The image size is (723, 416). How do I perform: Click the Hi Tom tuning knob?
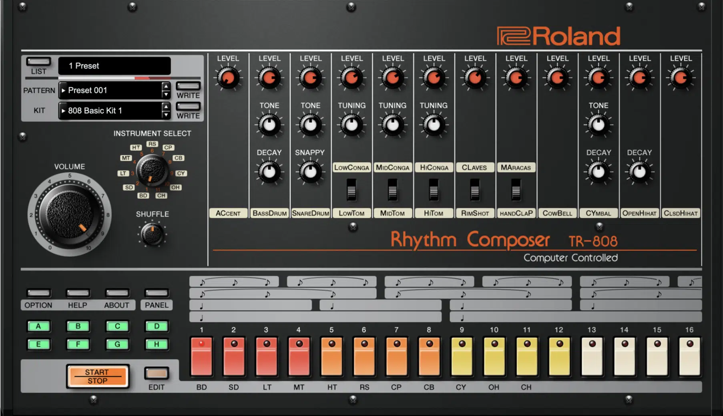(x=434, y=125)
